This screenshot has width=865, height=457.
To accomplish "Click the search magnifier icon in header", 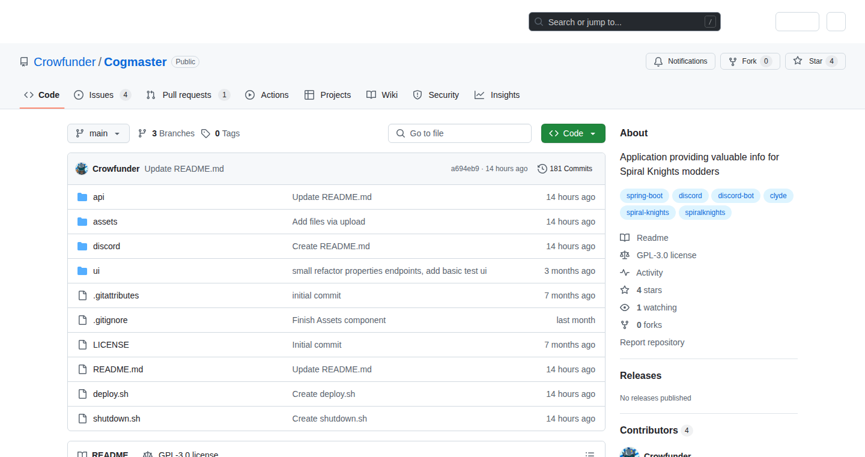I will (539, 22).
